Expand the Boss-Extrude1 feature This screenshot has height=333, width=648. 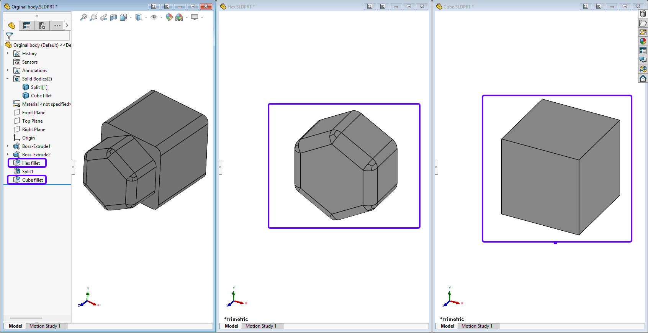coord(8,146)
